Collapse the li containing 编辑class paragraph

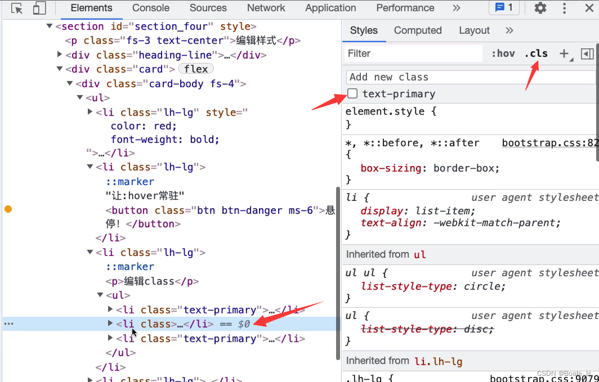90,252
